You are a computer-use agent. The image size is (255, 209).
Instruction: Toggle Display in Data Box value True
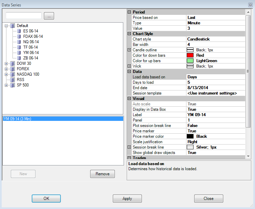(215, 109)
